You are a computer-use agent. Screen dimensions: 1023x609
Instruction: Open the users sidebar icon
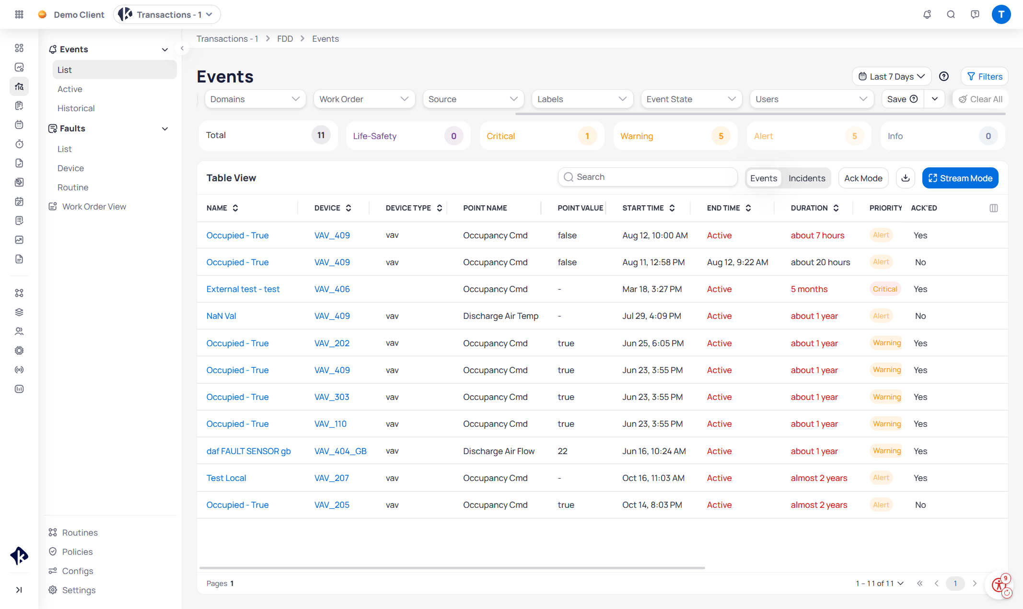[x=19, y=331]
